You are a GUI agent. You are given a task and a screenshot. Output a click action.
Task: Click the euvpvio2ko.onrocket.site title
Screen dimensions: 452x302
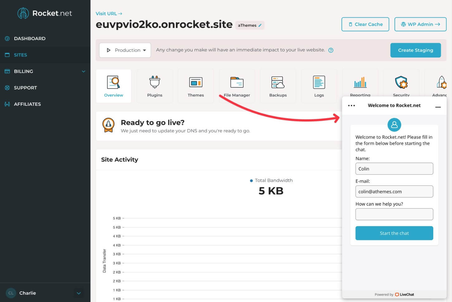point(164,24)
